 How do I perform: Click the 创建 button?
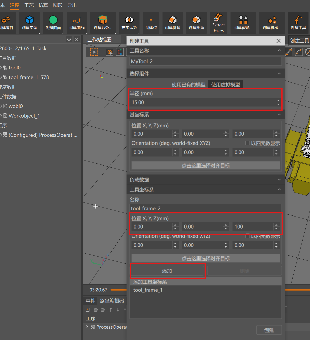coord(269,330)
